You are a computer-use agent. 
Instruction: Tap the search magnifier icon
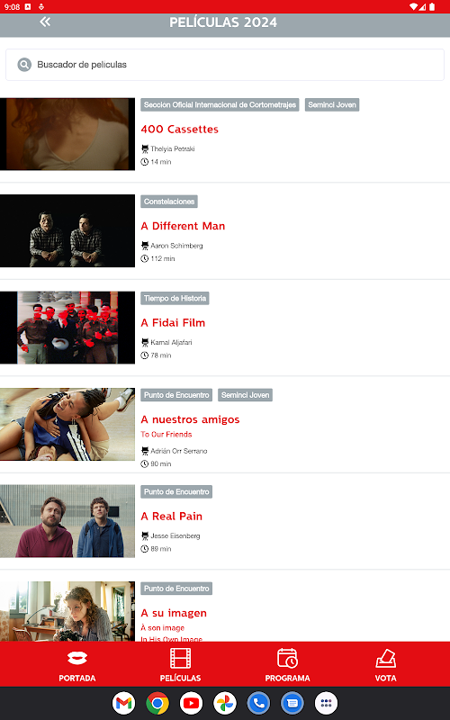point(24,65)
